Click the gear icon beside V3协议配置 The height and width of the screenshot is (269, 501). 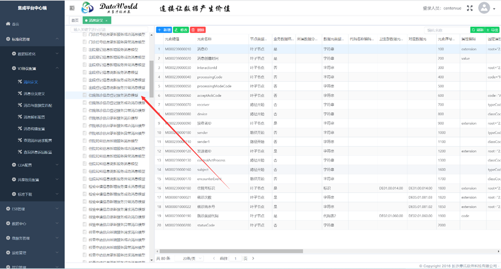tap(14, 68)
